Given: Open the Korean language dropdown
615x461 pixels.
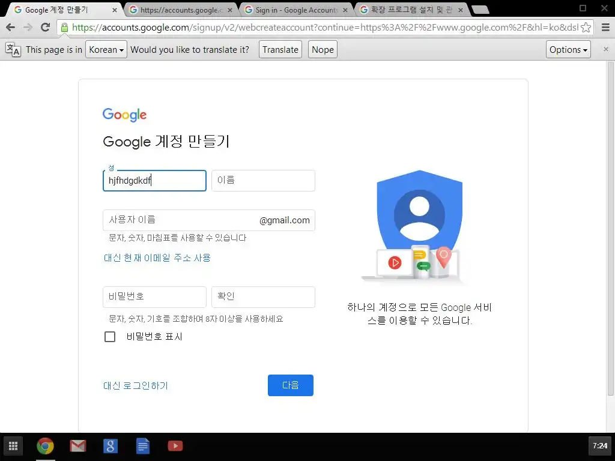Looking at the screenshot, I should click(106, 49).
